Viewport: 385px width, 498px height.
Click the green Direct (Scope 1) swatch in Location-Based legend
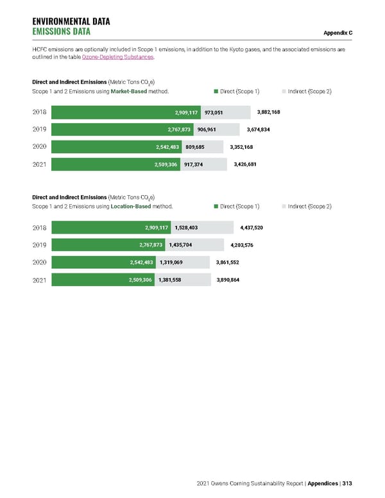point(216,206)
